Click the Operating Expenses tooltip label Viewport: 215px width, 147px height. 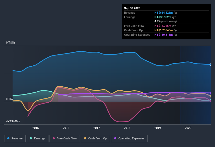pos(137,35)
